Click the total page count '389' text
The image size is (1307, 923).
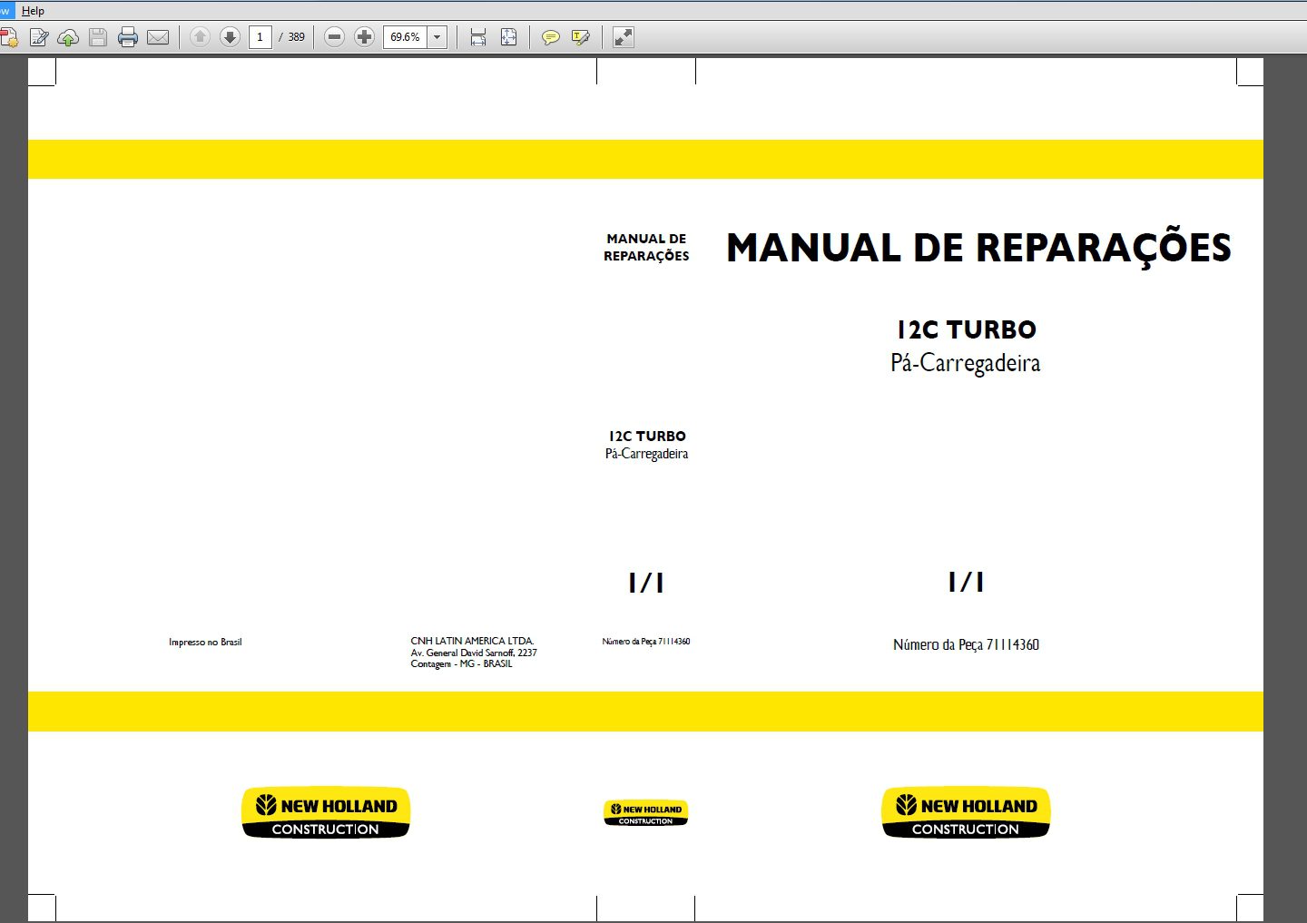297,37
